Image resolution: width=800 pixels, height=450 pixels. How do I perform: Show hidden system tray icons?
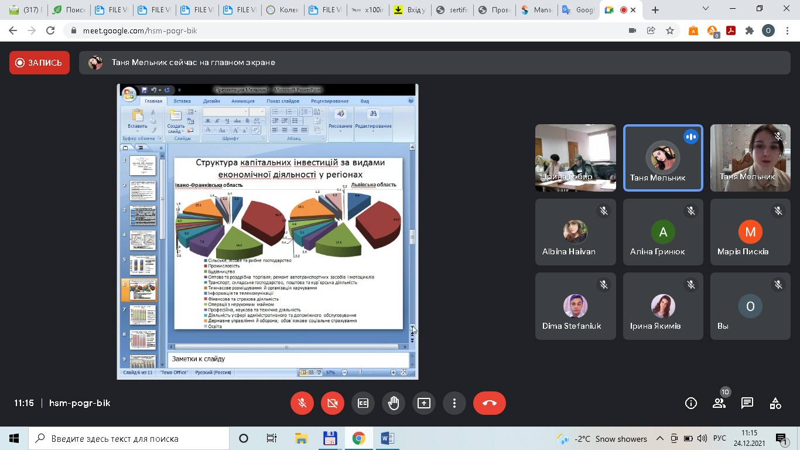[x=660, y=438]
